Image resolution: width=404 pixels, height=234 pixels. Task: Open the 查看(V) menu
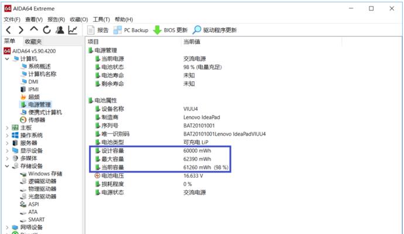click(34, 19)
